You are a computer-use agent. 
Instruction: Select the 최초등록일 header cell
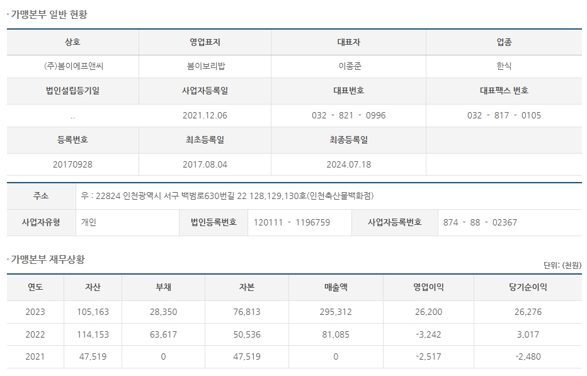[x=205, y=140]
